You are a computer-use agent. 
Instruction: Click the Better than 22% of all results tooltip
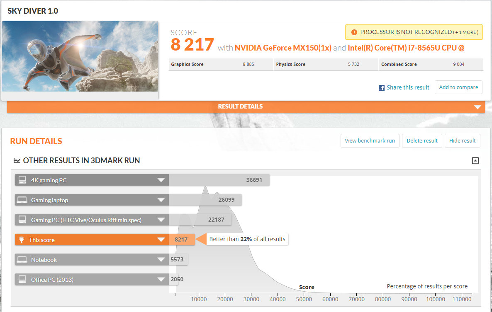tap(247, 239)
